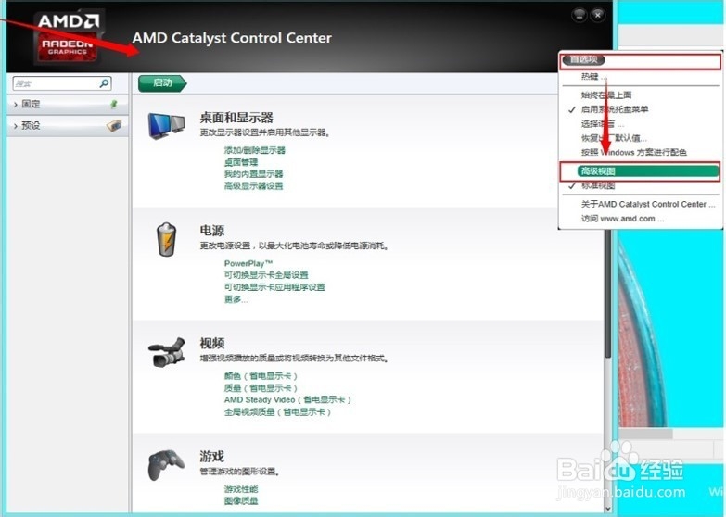
Task: Open 颜色（省电显示卡）link
Action: (261, 376)
